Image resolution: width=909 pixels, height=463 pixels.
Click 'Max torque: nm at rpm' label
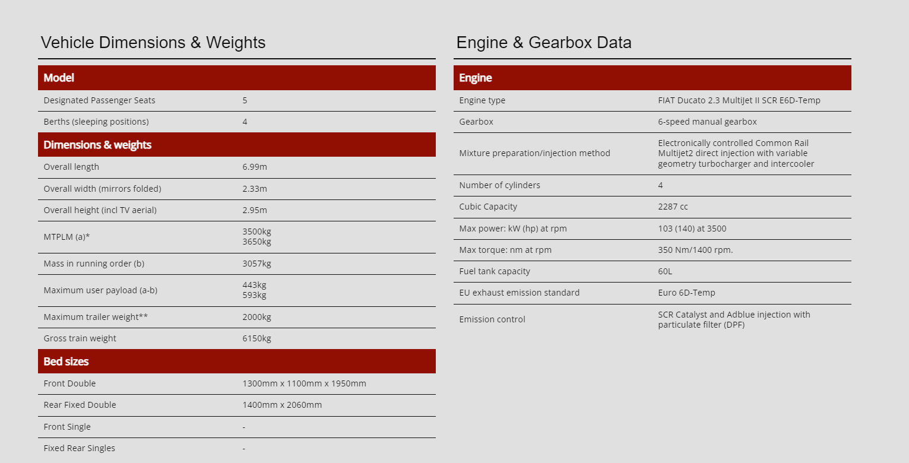(505, 250)
